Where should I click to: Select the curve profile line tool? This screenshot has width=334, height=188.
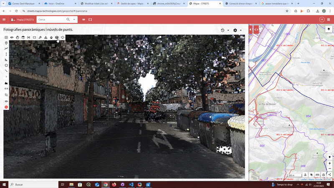6,71
